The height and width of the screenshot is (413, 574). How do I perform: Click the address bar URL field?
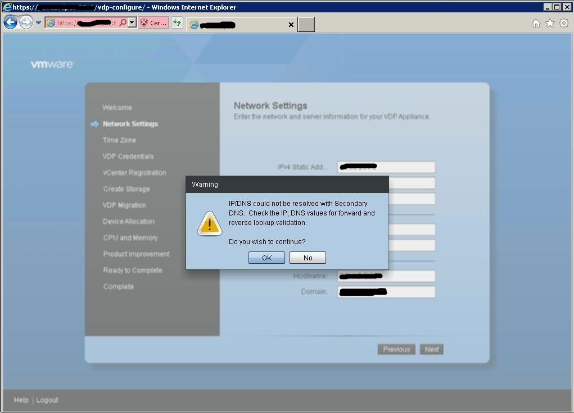(x=87, y=22)
